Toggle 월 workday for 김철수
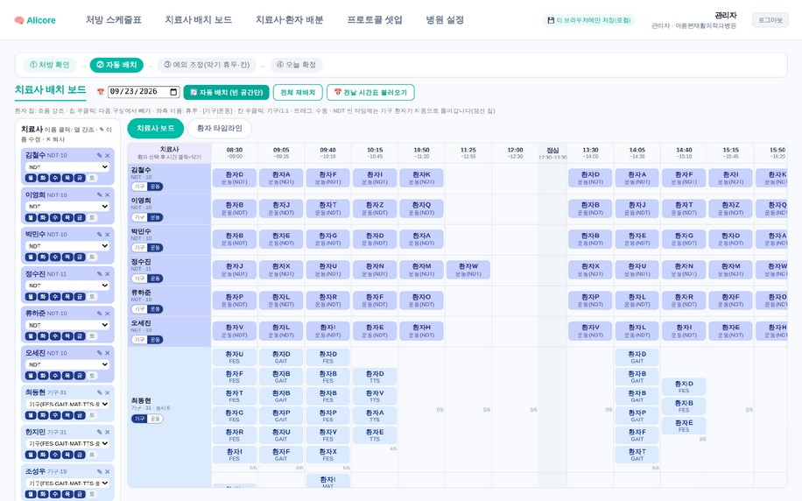This screenshot has width=802, height=501. click(31, 178)
